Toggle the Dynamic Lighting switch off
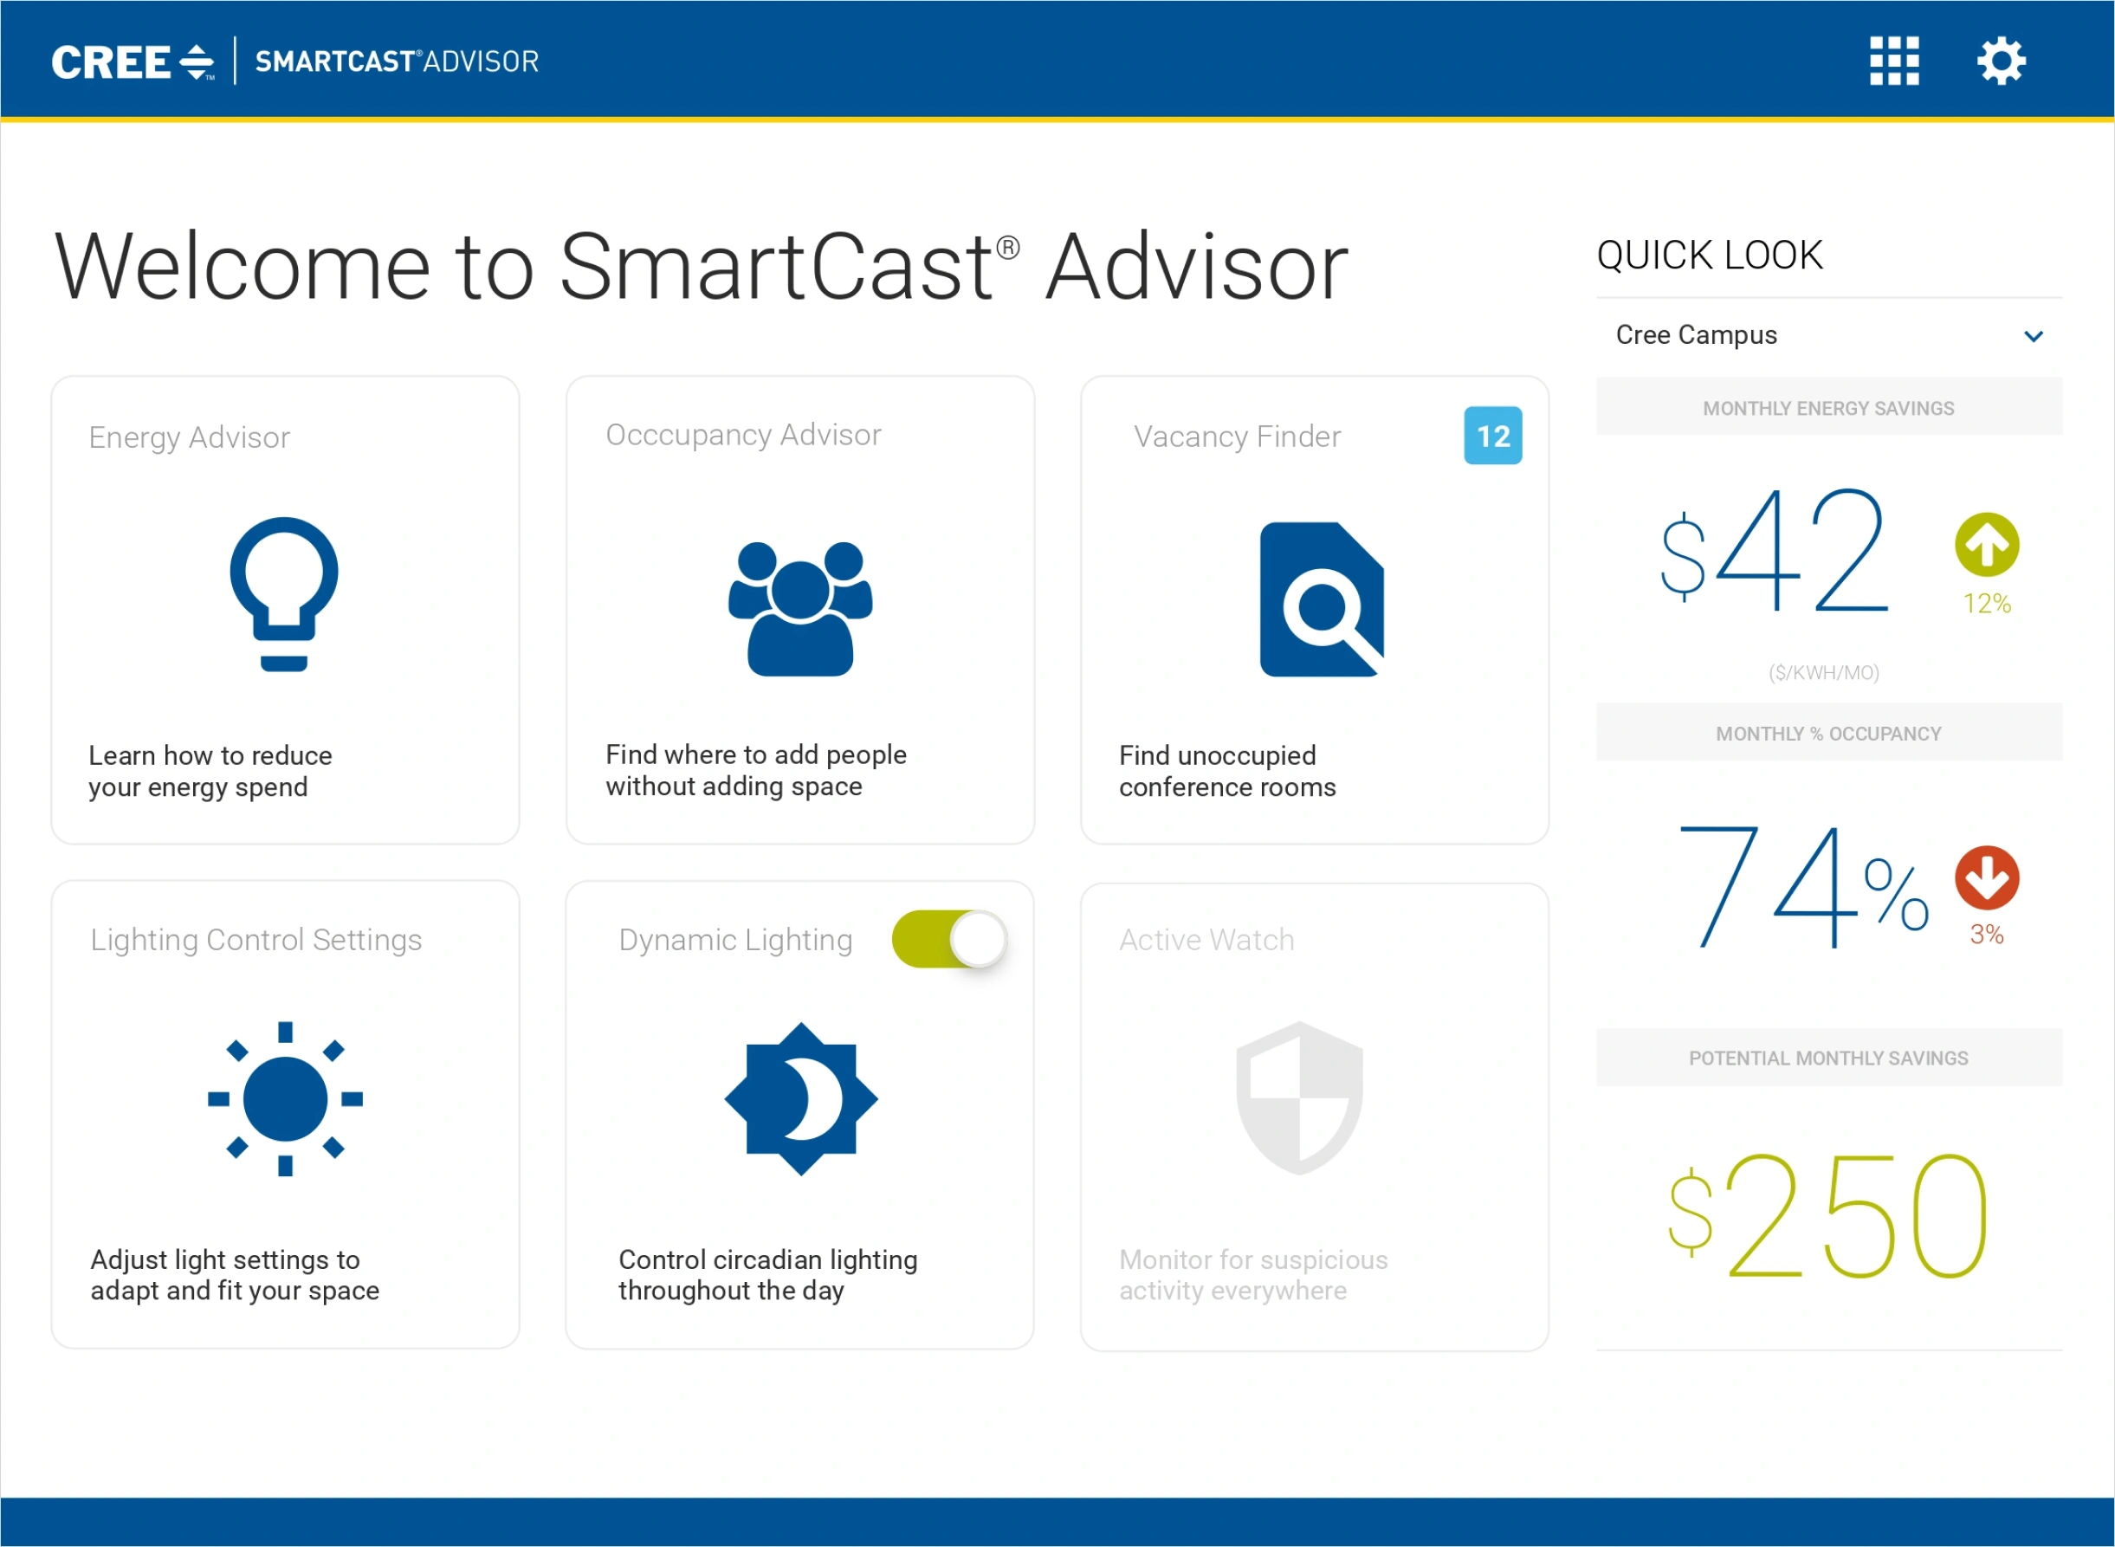 [948, 938]
